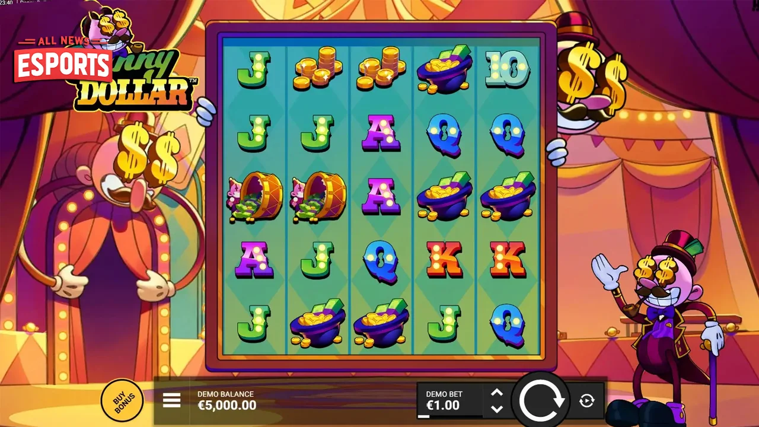
Task: Click the Demo Balance €5,000.00 display
Action: pos(227,400)
